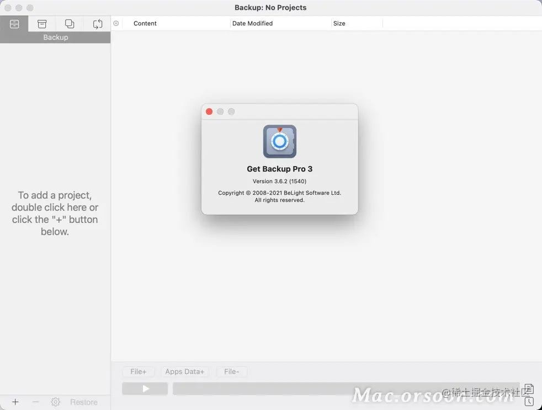Sort by the Size column
The width and height of the screenshot is (542, 410).
339,24
